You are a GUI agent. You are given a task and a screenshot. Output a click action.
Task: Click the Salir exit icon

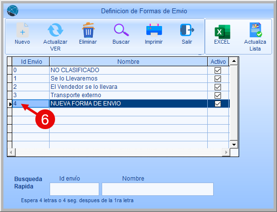coord(187,30)
